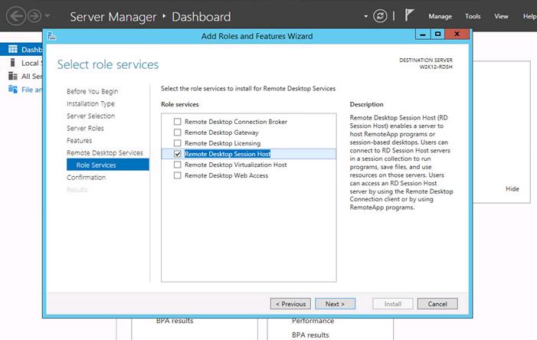Check Remote Desktop Gateway
Viewport: 537px width, 340px height.
(x=178, y=132)
